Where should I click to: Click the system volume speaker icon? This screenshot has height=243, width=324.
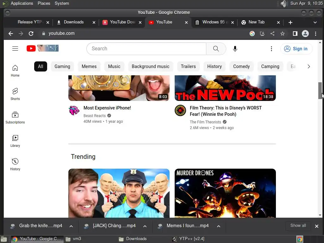(x=284, y=3)
